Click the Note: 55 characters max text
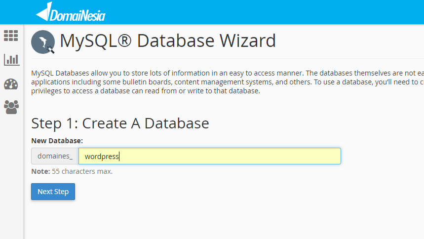This screenshot has height=239, width=424. point(72,171)
